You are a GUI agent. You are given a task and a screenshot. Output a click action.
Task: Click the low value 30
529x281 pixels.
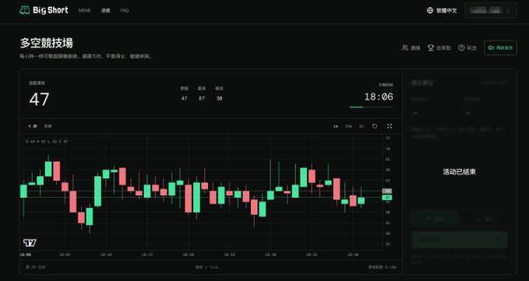point(219,98)
